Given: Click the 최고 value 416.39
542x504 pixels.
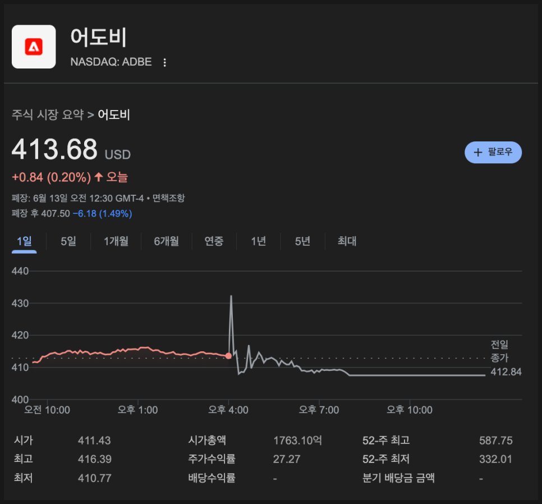Looking at the screenshot, I should [x=94, y=460].
